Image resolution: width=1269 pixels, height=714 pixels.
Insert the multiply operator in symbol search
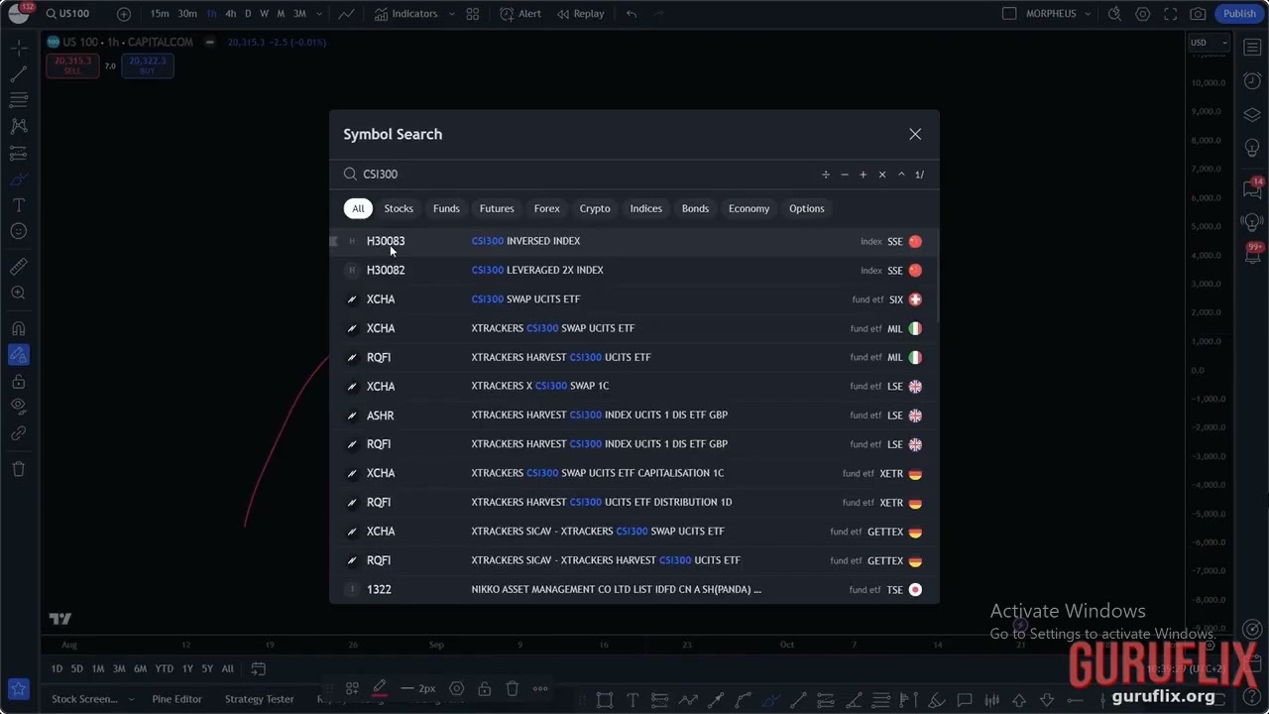coord(882,175)
